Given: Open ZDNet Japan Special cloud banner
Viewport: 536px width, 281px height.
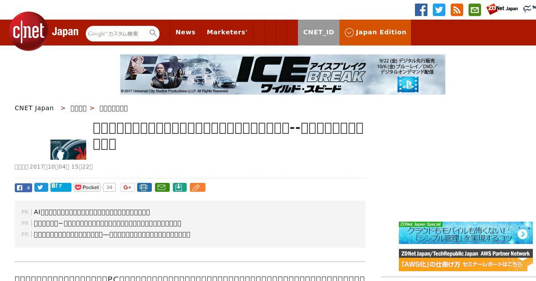Looking at the screenshot, I should click(x=466, y=233).
